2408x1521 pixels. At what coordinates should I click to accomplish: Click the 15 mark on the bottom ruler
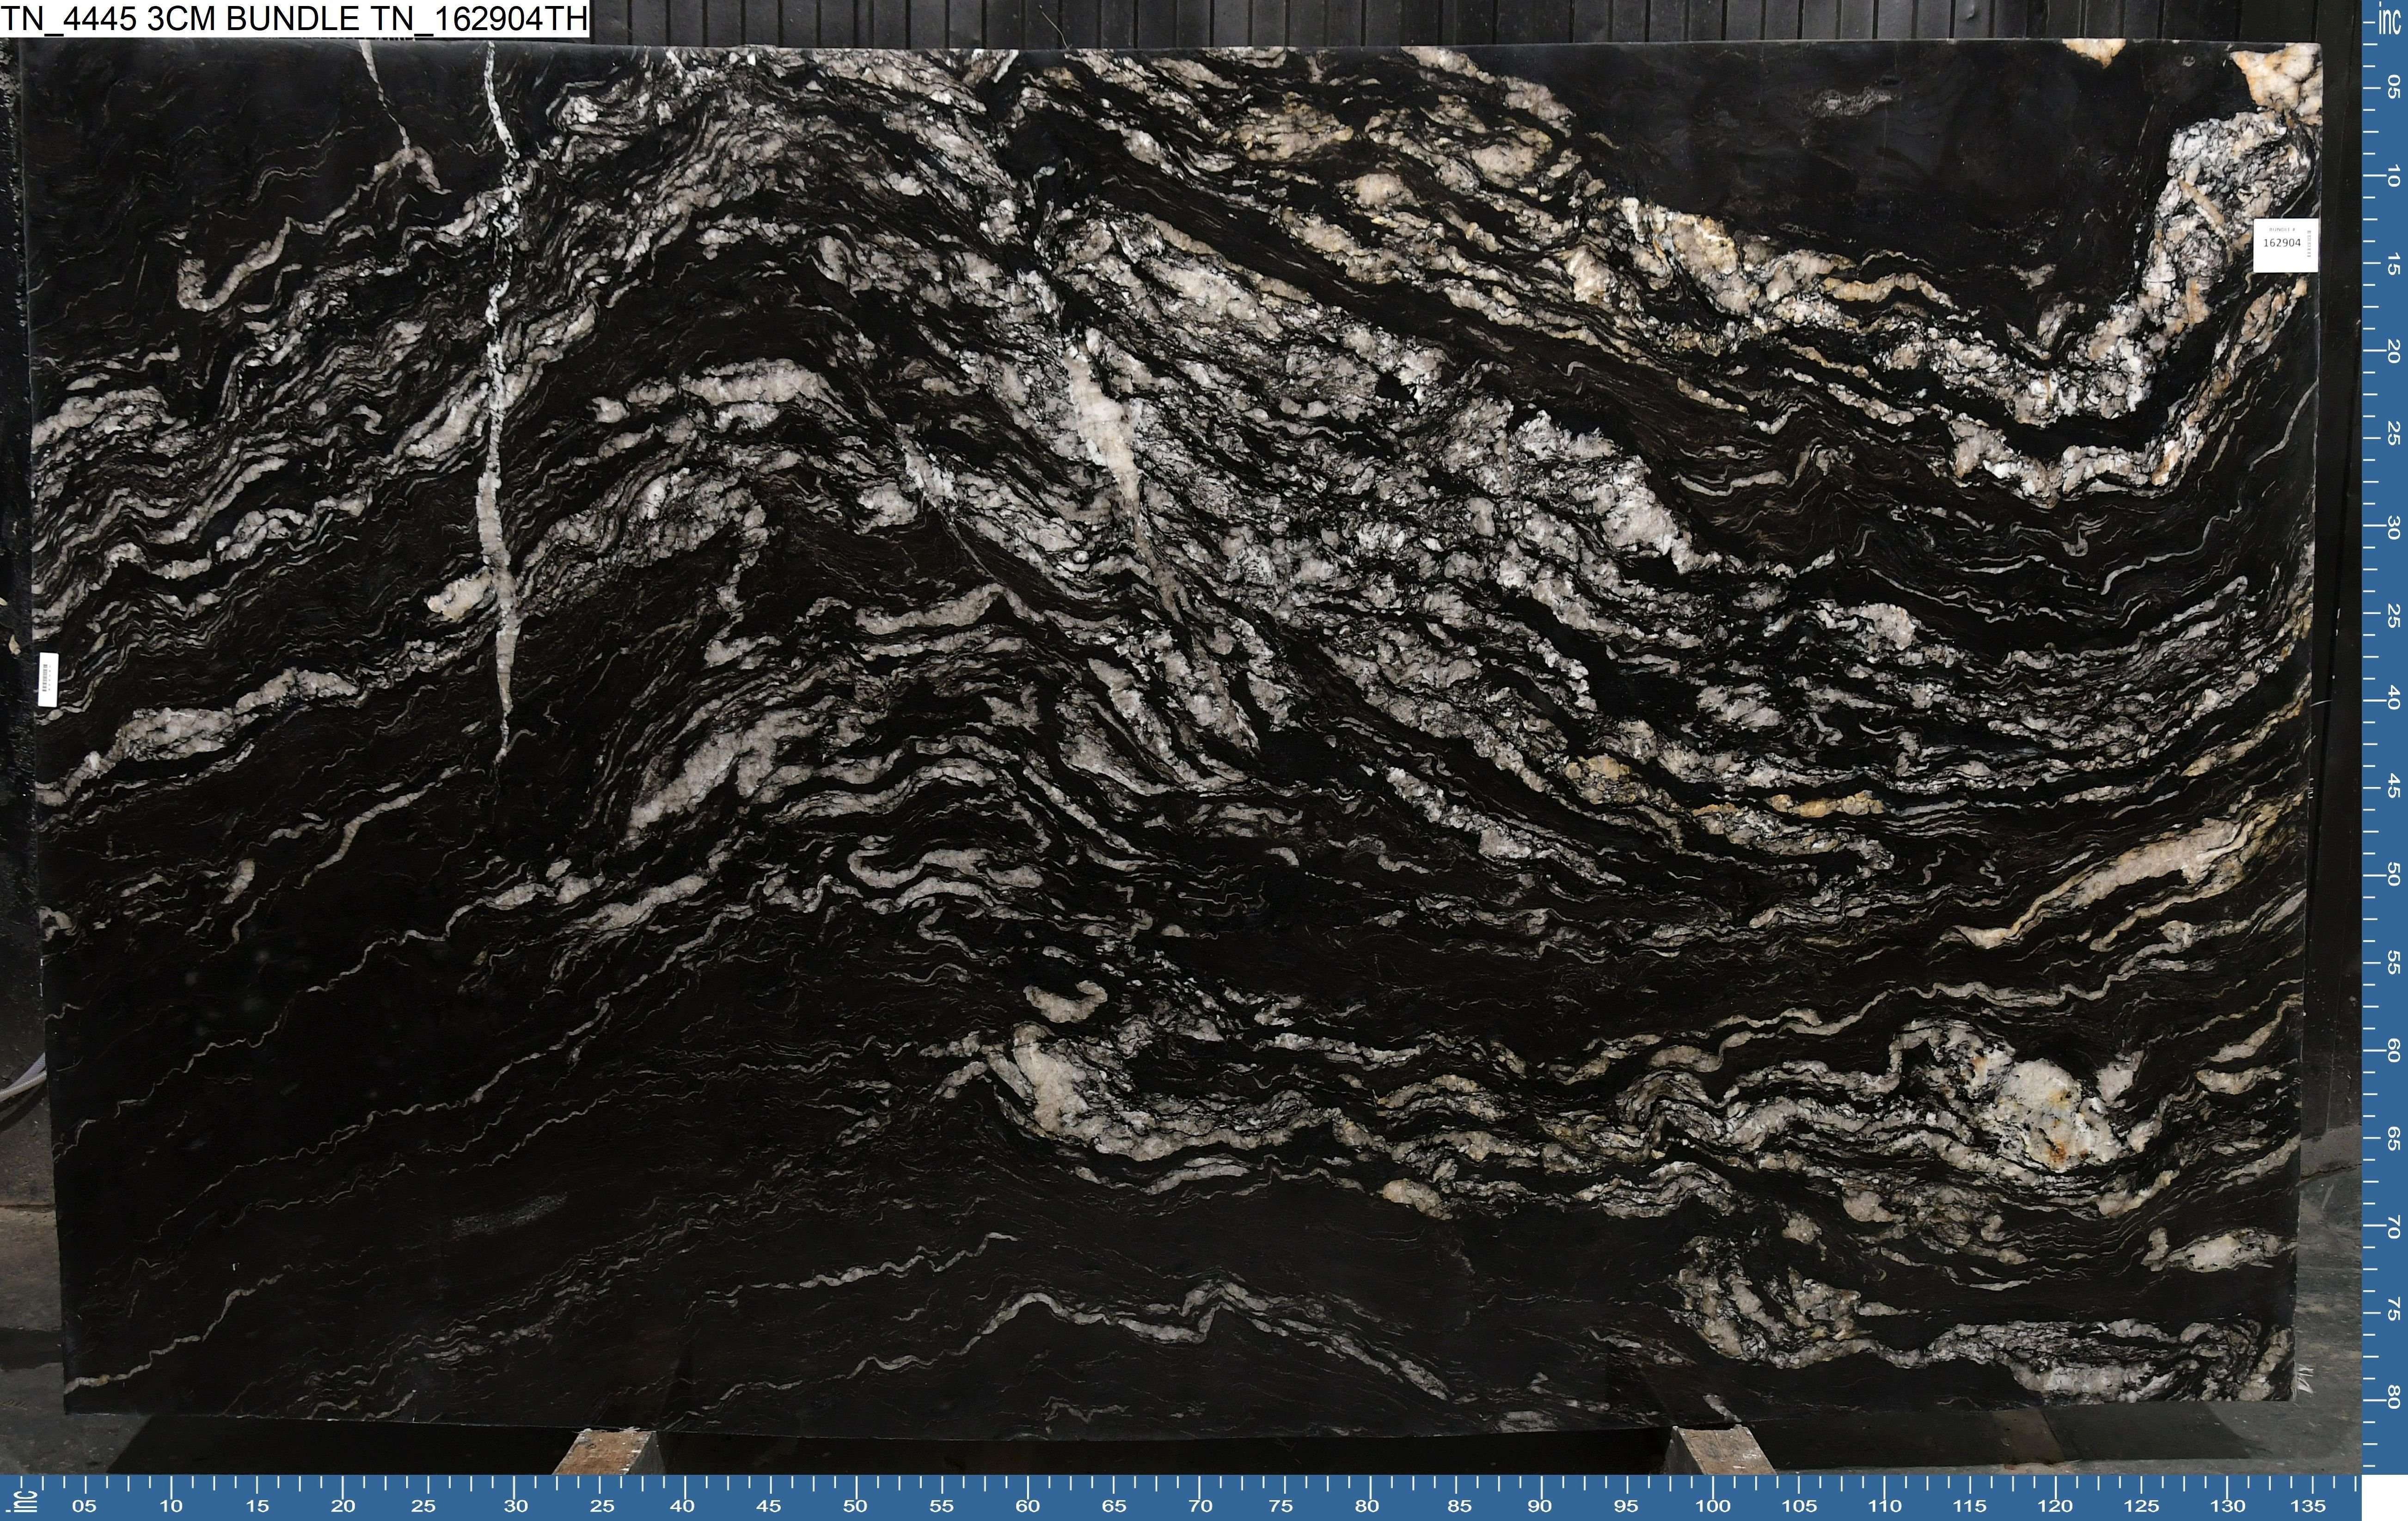(257, 1506)
